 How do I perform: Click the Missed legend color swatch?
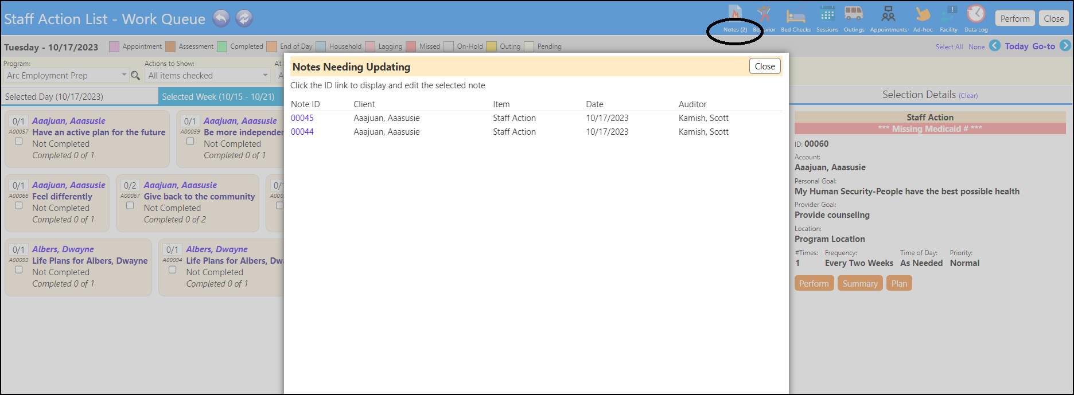(x=411, y=46)
